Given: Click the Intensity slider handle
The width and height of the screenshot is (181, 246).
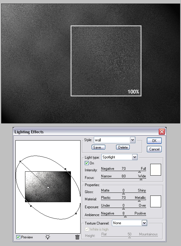Looking at the screenshot, I should [139, 172].
